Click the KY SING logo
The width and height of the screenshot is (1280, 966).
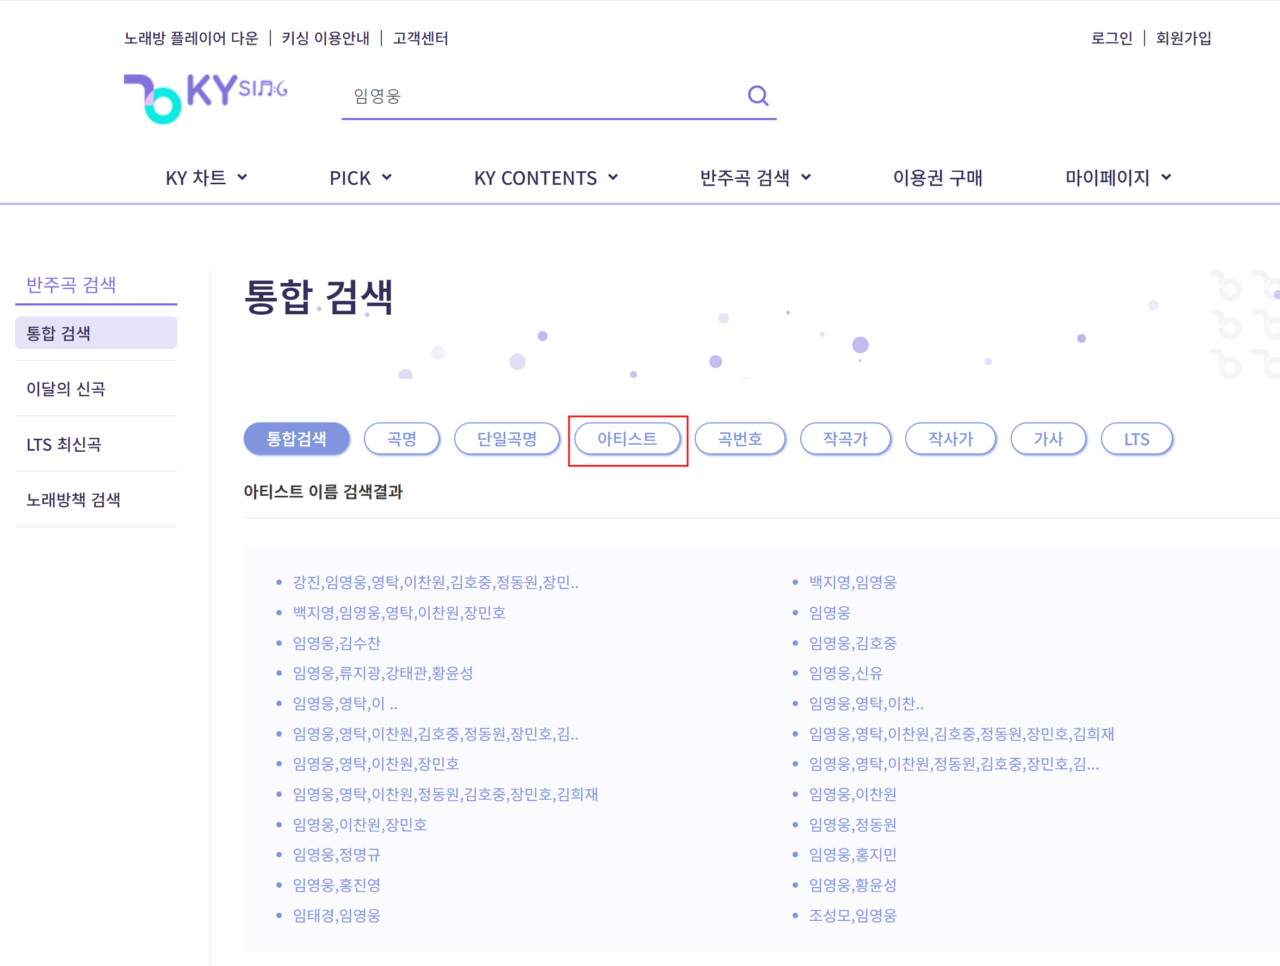206,95
